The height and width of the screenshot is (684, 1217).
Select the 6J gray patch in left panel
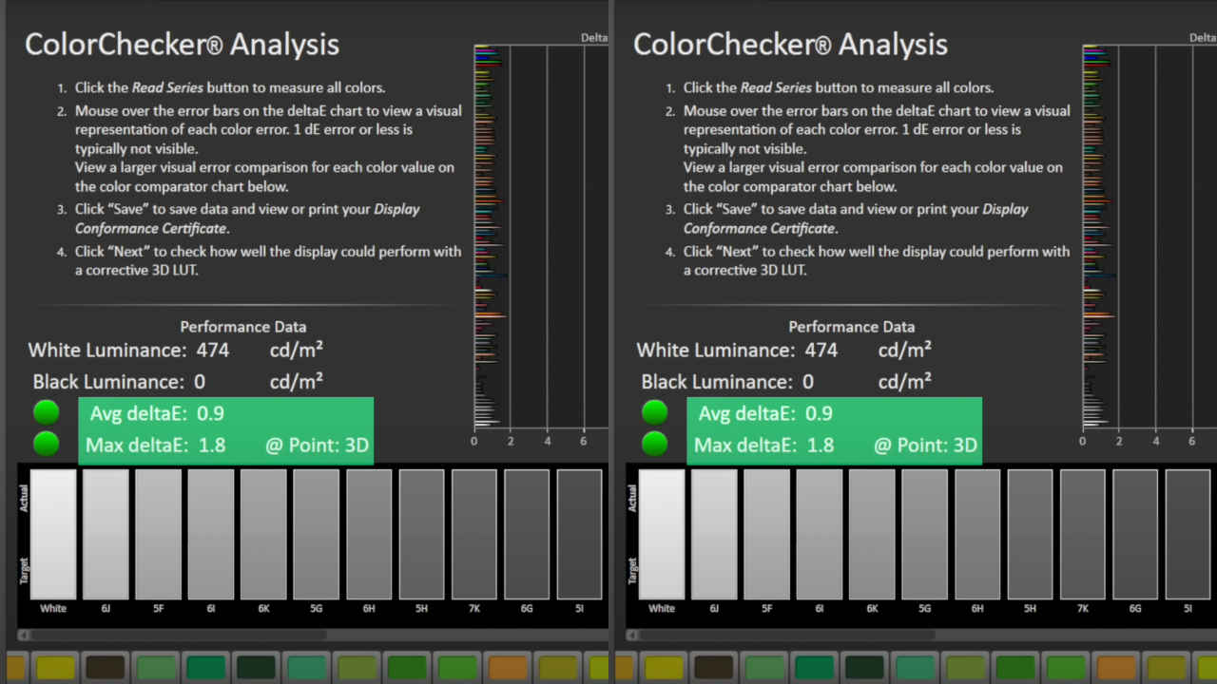(x=106, y=533)
